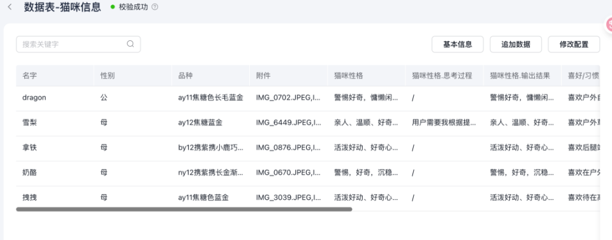Screen dimensions: 612x240
Task: Click the dragon name cell
Action: coord(55,98)
